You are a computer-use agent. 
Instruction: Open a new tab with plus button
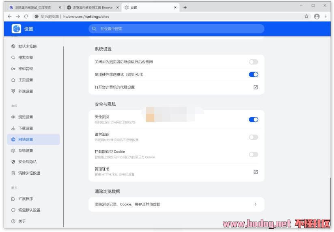point(185,7)
